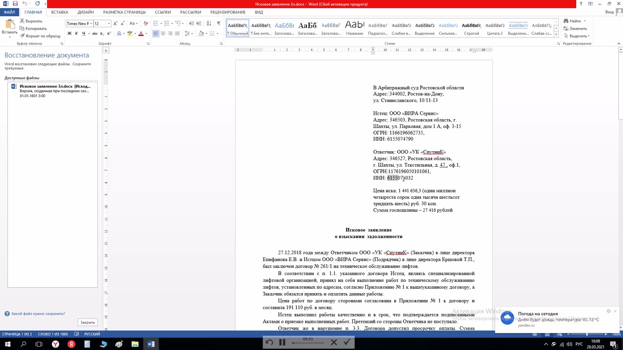Click 'Какой файл нужно сохранить?' help link
Viewport: 623px width, 350px height.
38,314
